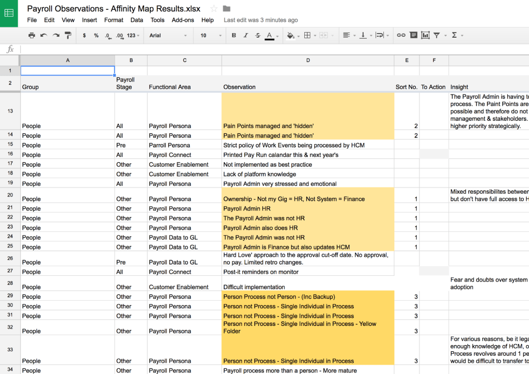Open the Arial font dropdown

pyautogui.click(x=168, y=36)
